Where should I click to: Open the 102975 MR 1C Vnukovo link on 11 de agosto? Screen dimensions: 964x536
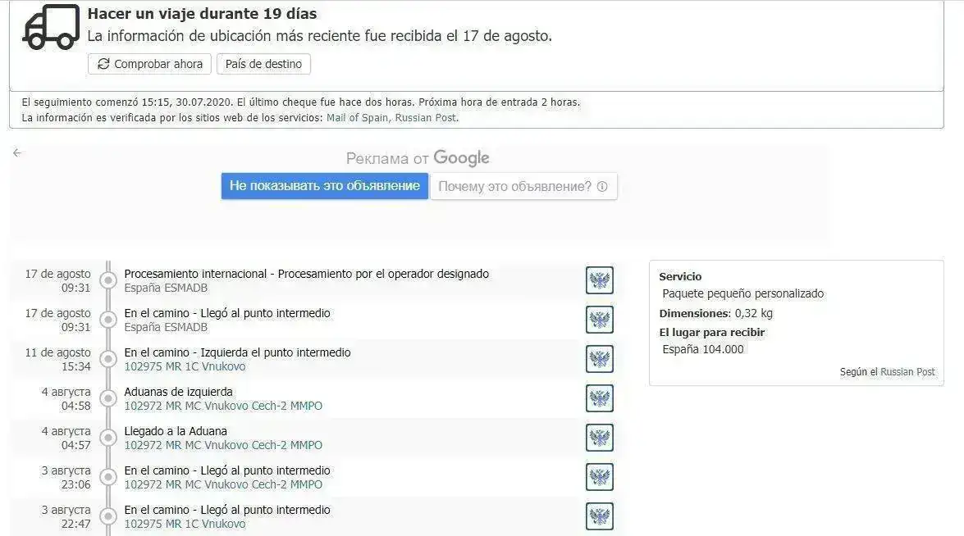click(x=185, y=366)
